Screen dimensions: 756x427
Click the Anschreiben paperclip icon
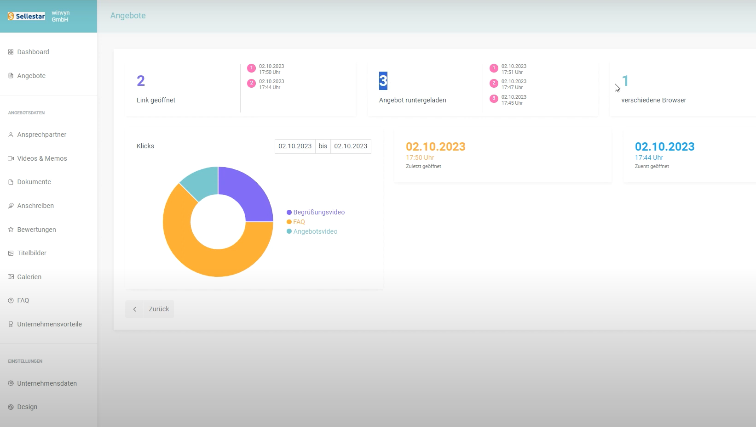click(x=11, y=206)
